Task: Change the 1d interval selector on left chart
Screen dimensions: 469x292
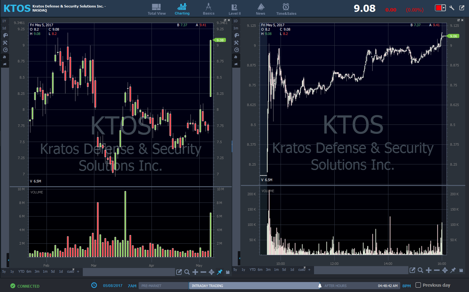Action: point(4,28)
